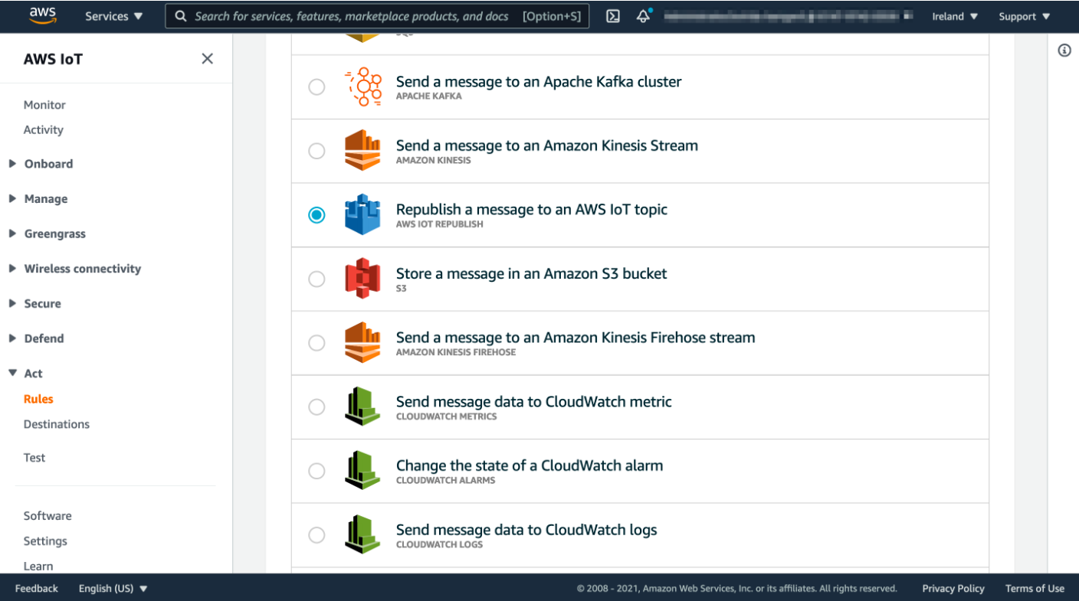
Task: Open the Privacy Policy link
Action: click(953, 588)
